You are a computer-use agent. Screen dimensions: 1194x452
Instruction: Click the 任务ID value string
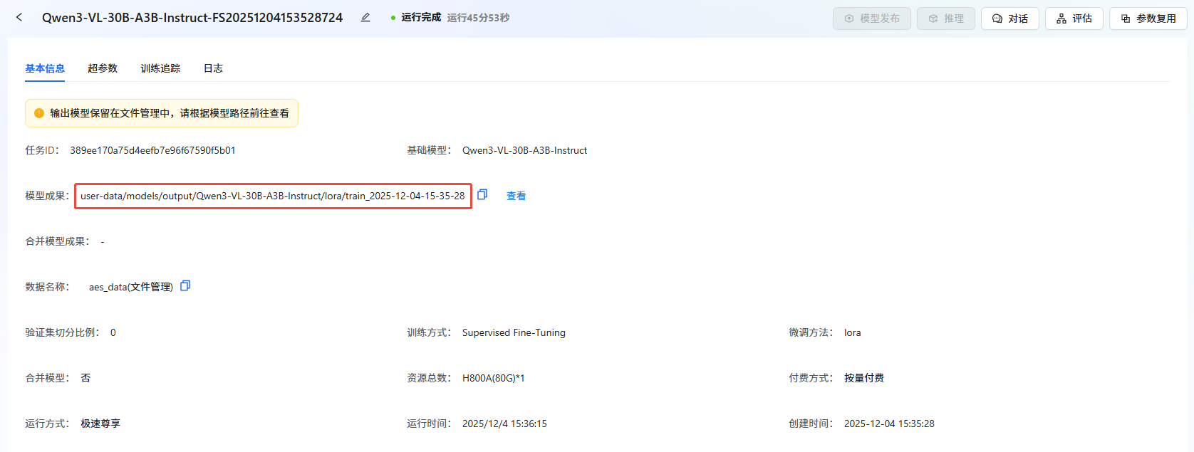(152, 150)
